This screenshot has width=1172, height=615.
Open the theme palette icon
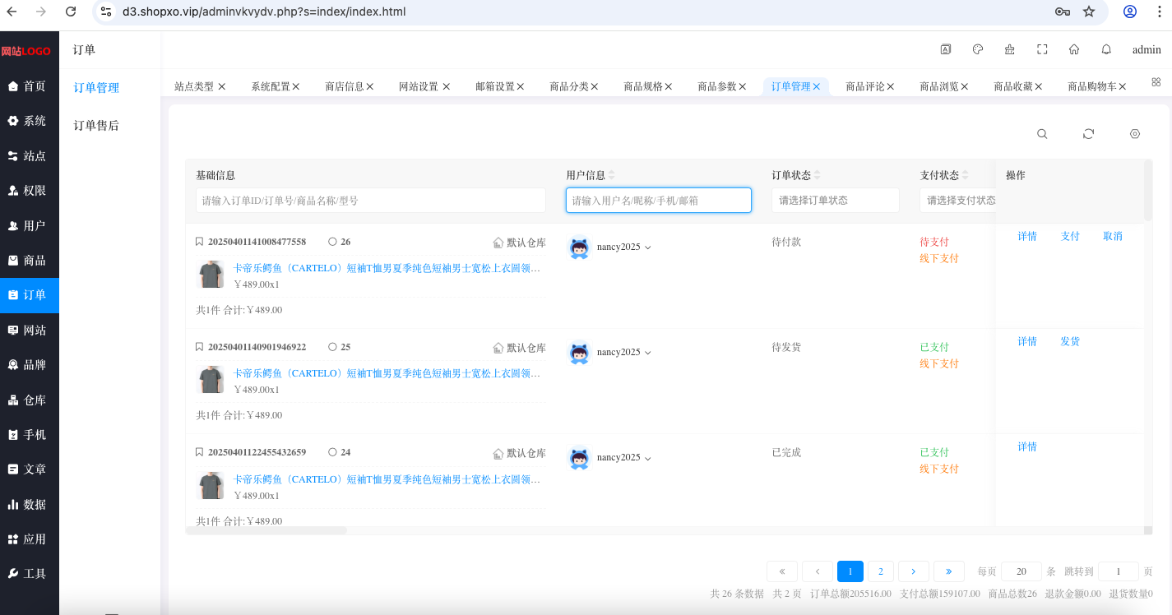tap(978, 49)
